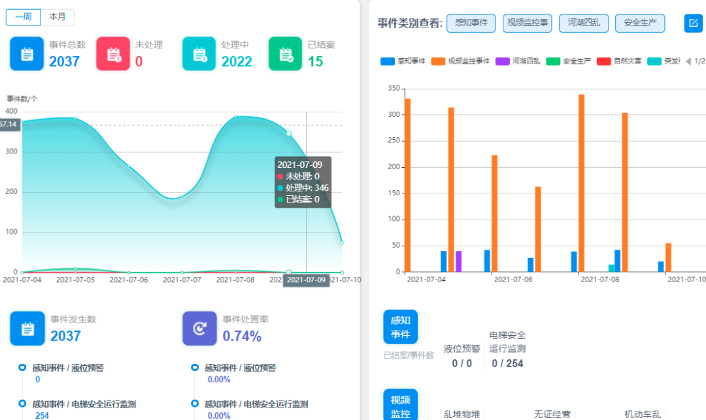Open the blue edit icon button
This screenshot has height=420, width=706.
[694, 23]
